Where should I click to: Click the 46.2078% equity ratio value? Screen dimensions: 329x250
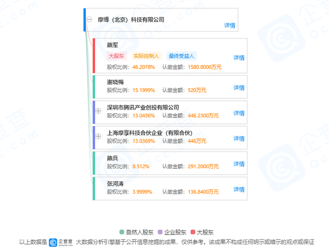pyautogui.click(x=144, y=67)
